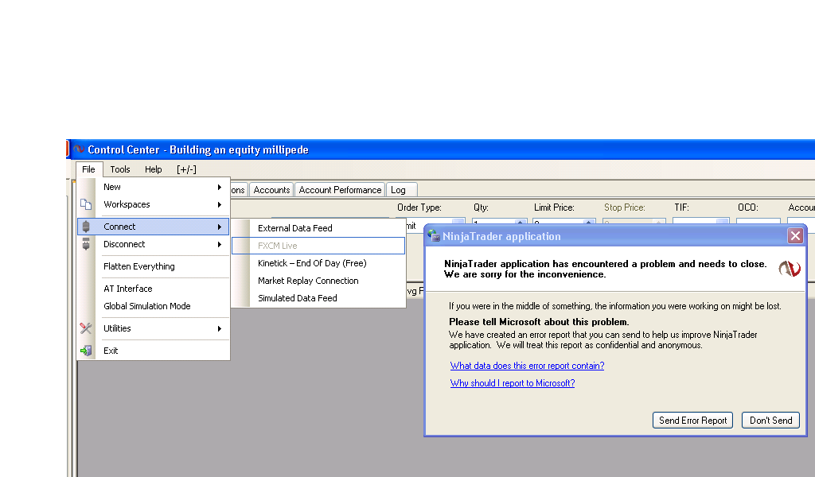The width and height of the screenshot is (815, 477).
Task: Open the Help menu
Action: pyautogui.click(x=154, y=169)
